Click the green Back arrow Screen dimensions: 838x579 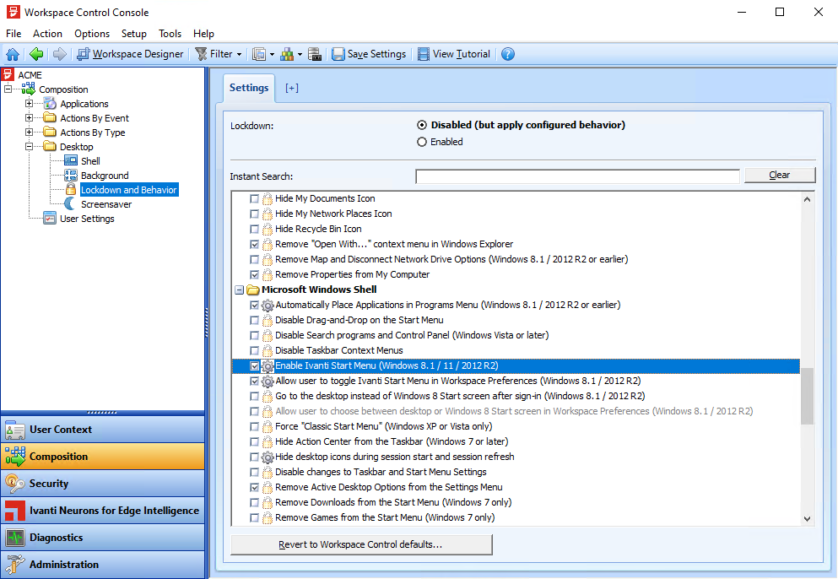point(36,54)
